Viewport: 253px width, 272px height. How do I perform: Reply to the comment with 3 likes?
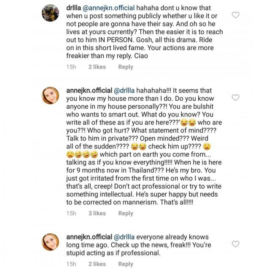tap(126, 214)
